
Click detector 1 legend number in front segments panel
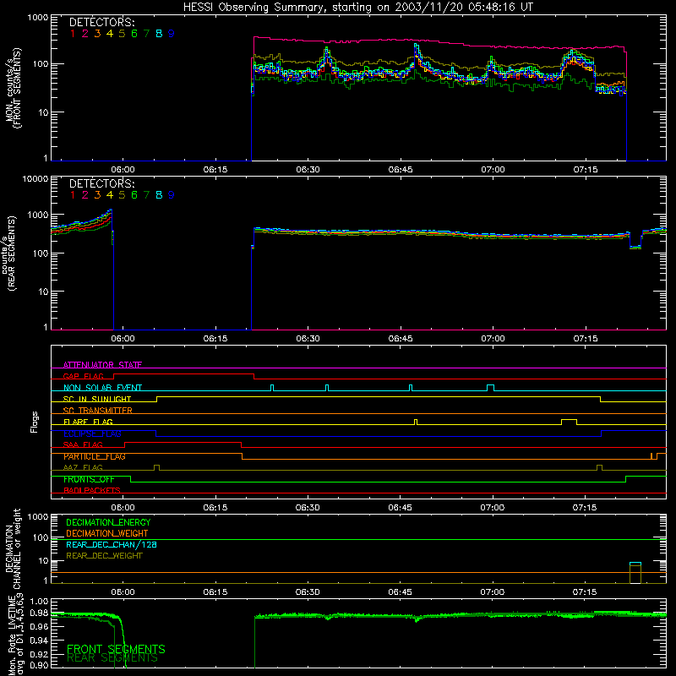(73, 34)
